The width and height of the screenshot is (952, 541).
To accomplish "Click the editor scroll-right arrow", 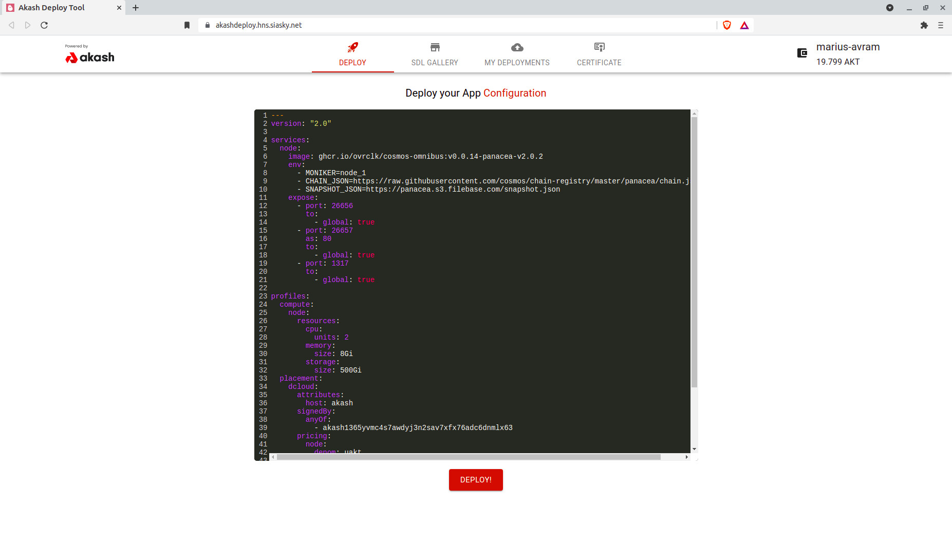I will click(x=687, y=457).
